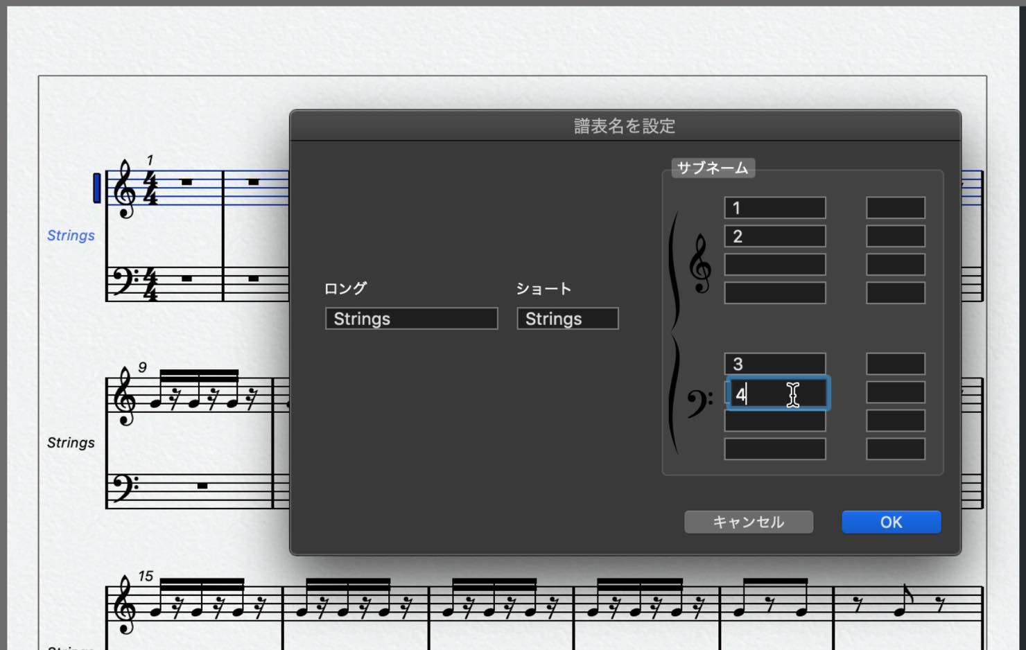Click the empty third treble subname field
This screenshot has height=650, width=1026.
coord(775,265)
